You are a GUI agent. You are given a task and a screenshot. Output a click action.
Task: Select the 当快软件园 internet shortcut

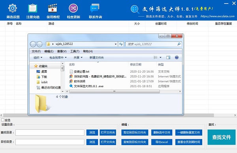(x=98, y=76)
